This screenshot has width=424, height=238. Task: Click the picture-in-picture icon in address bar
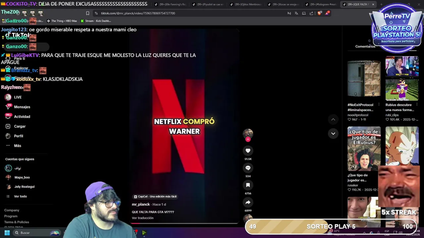coord(304,13)
